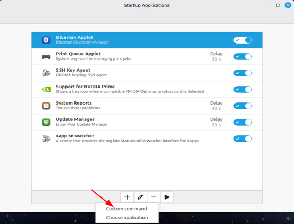Screen dimensions: 294x224
Task: Click the SSH Key Agent gears icon
Action: (x=46, y=73)
